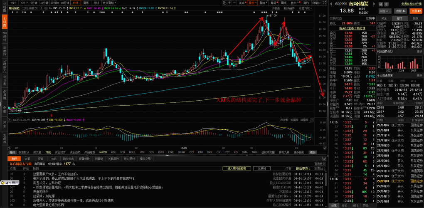Switch to 60分钟 chart
The height and width of the screenshot is (208, 424).
coord(65,3)
